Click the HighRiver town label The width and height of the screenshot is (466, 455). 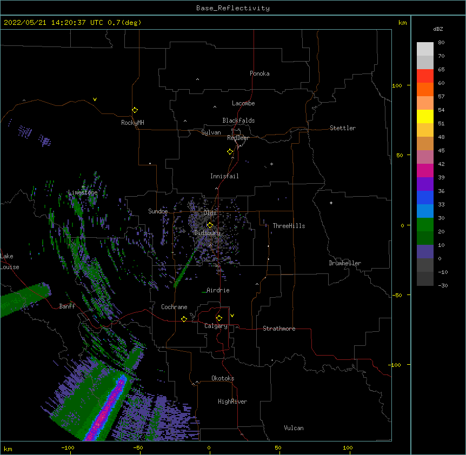click(x=232, y=402)
